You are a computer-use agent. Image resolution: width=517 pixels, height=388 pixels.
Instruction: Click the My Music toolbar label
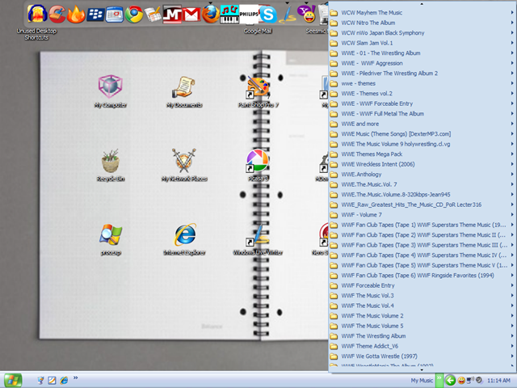[x=422, y=381]
